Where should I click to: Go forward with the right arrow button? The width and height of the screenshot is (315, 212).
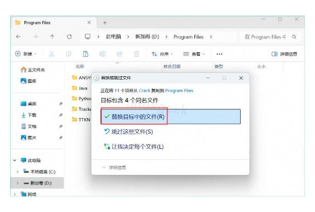point(35,37)
